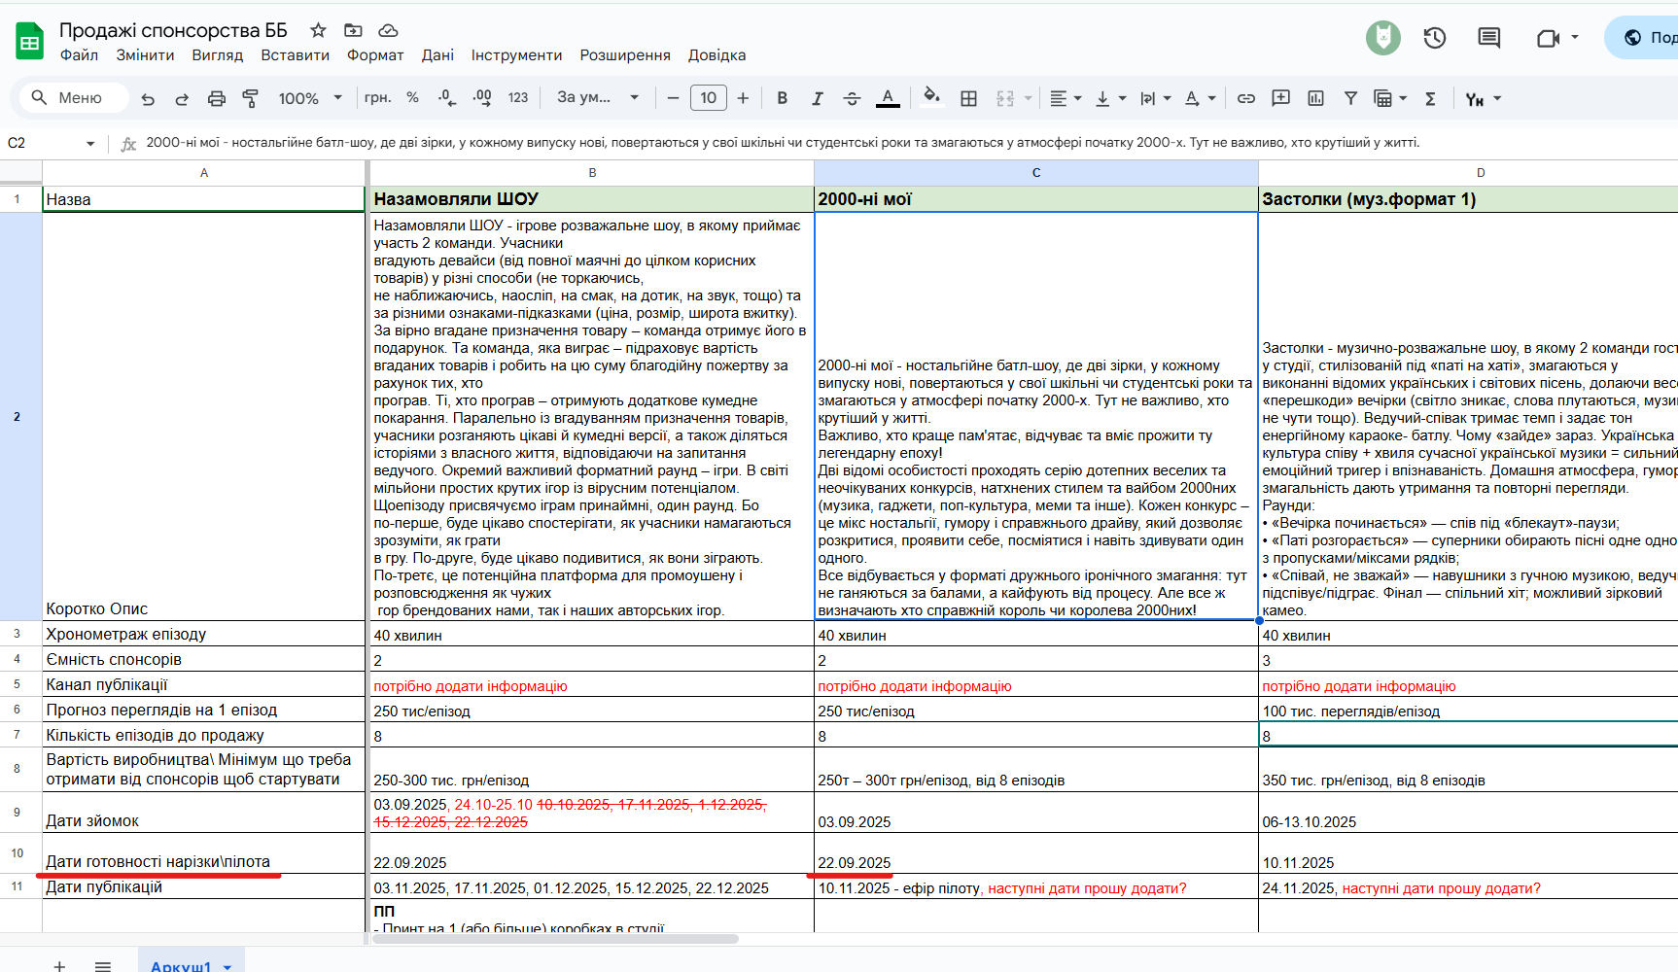Open the font family dropdown
This screenshot has height=972, width=1678.
(597, 98)
